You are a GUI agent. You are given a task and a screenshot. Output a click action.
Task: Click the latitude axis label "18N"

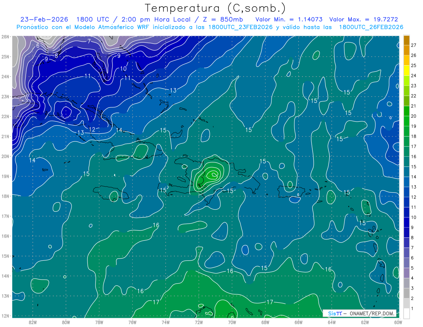5,196
